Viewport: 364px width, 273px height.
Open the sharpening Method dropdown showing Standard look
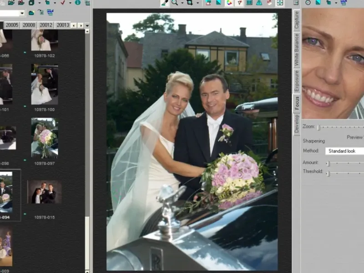(x=344, y=151)
